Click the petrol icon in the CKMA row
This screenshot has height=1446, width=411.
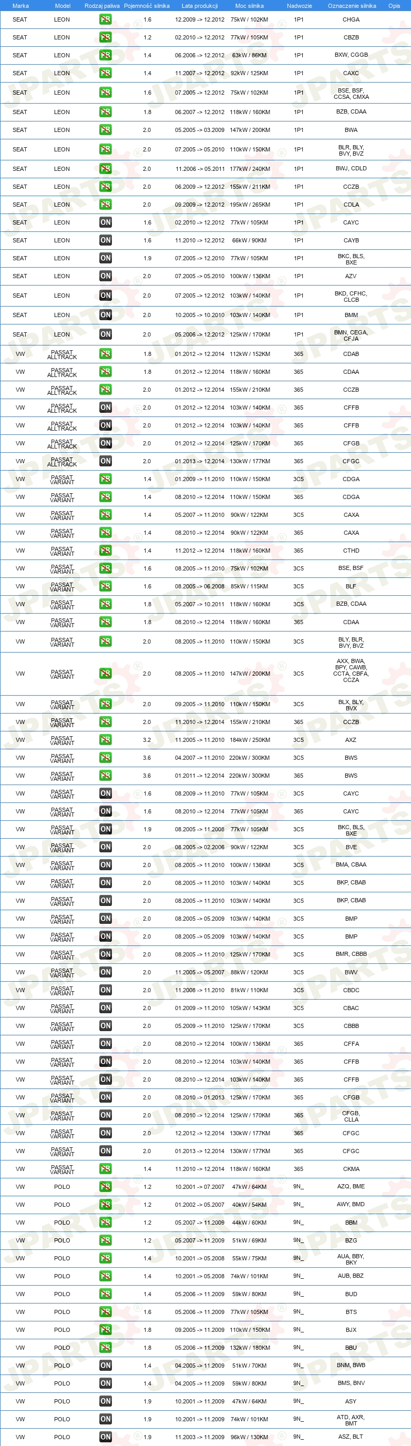[106, 1169]
